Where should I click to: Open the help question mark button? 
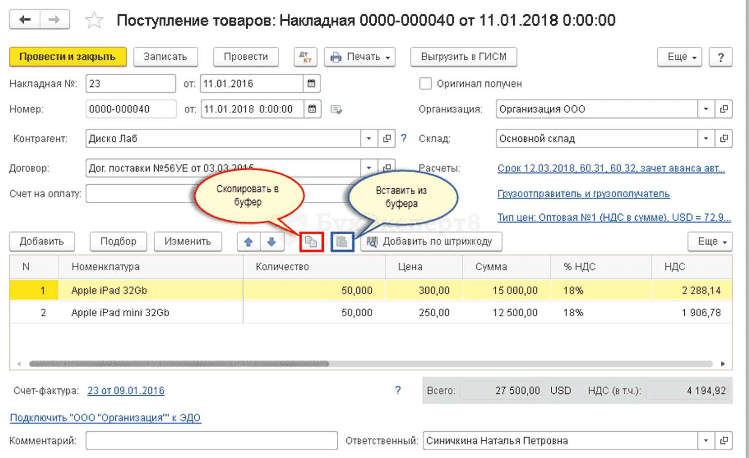click(721, 57)
